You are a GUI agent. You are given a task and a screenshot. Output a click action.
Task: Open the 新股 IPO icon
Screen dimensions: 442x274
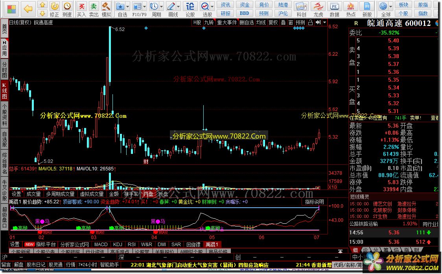pyautogui.click(x=367, y=9)
